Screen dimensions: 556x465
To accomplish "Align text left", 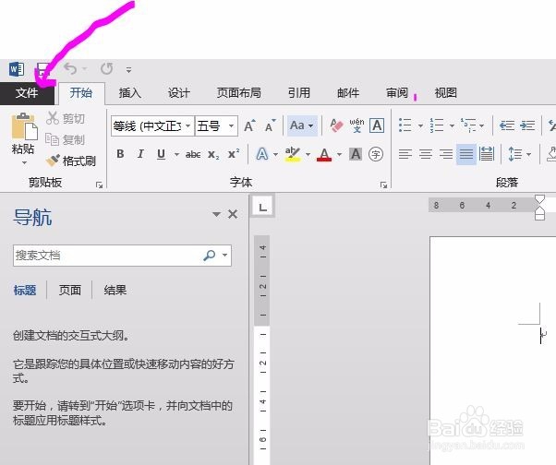I will (405, 154).
